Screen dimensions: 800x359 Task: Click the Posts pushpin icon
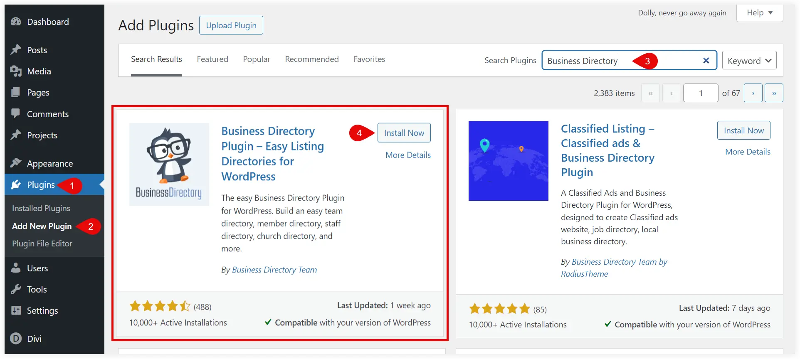click(x=16, y=50)
